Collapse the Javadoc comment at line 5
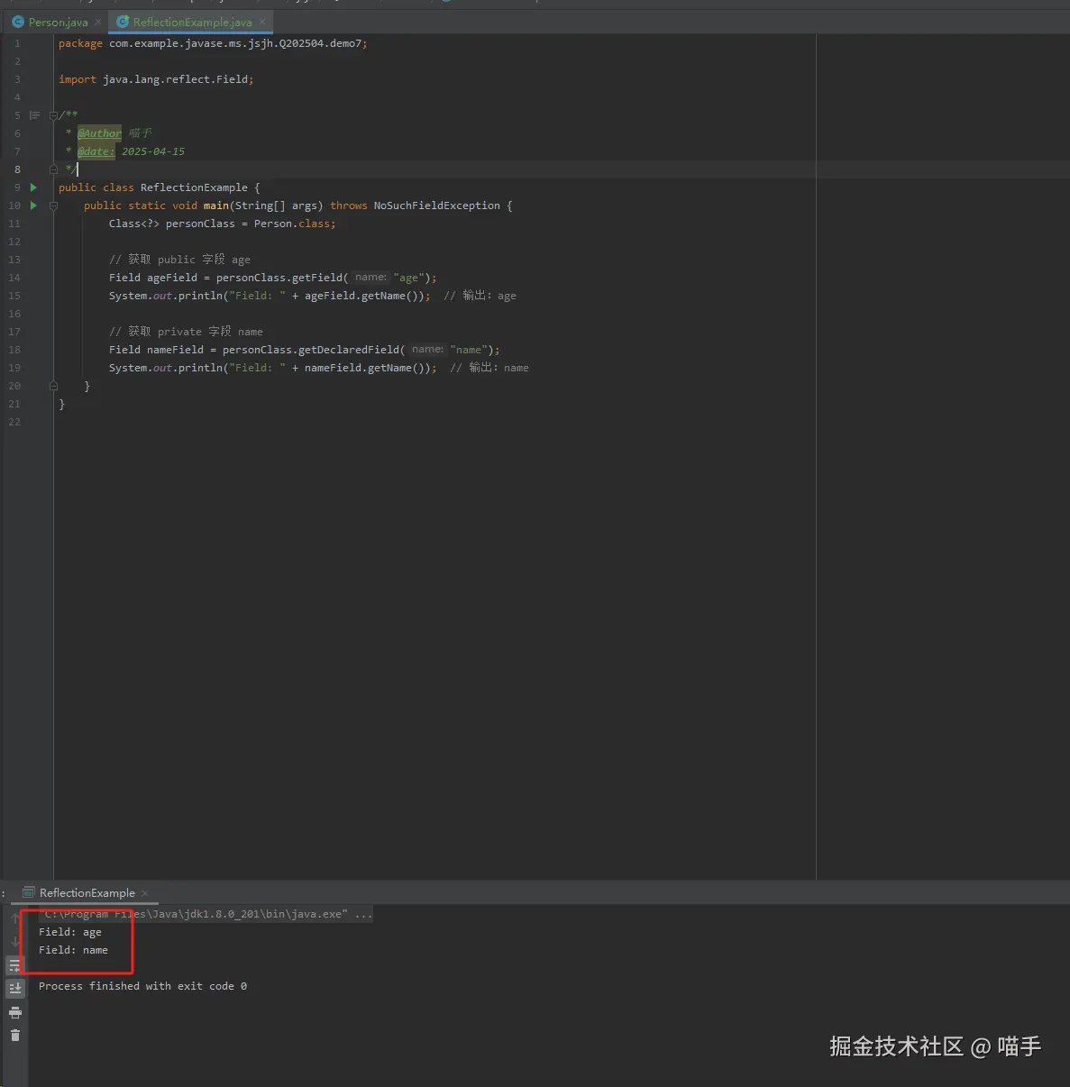The width and height of the screenshot is (1070, 1087). (53, 115)
